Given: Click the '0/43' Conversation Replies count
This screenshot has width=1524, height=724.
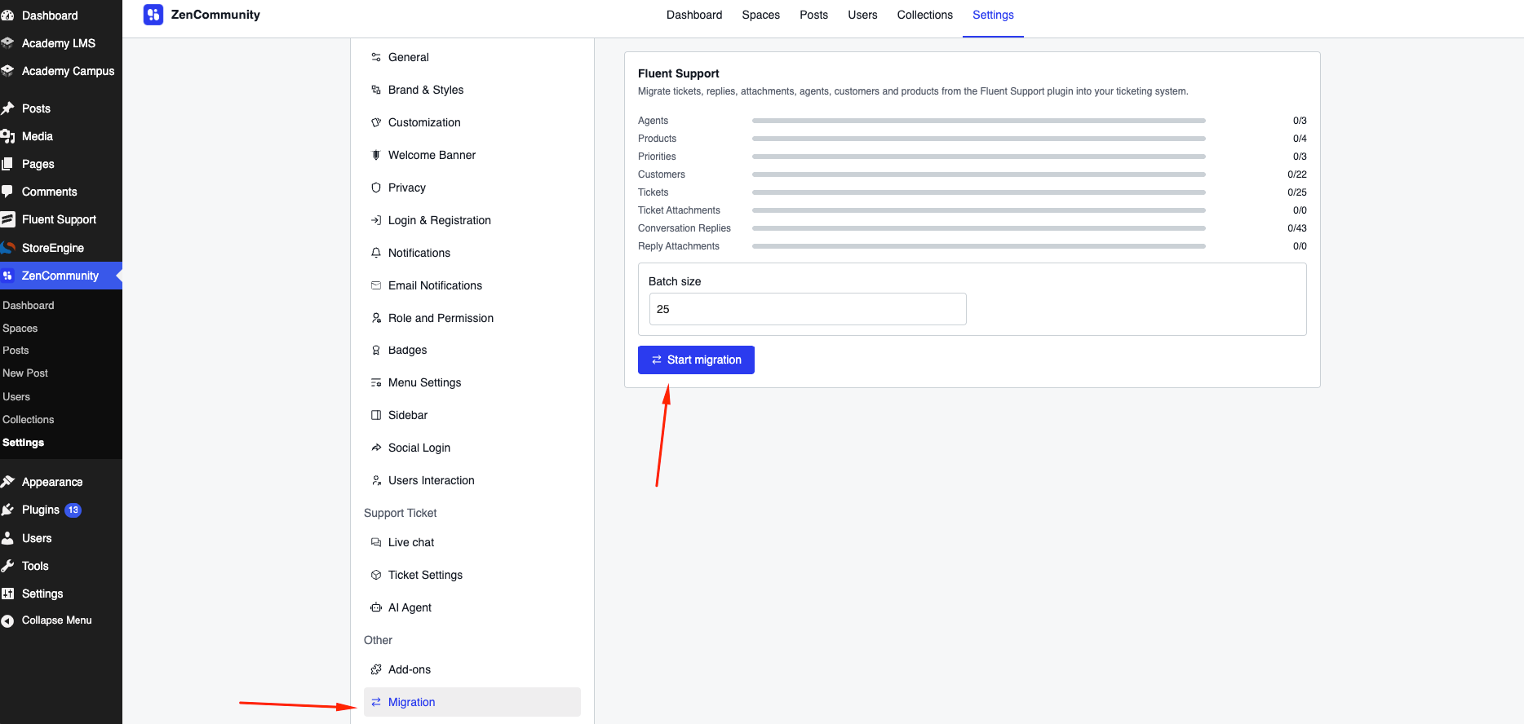Looking at the screenshot, I should (1297, 228).
